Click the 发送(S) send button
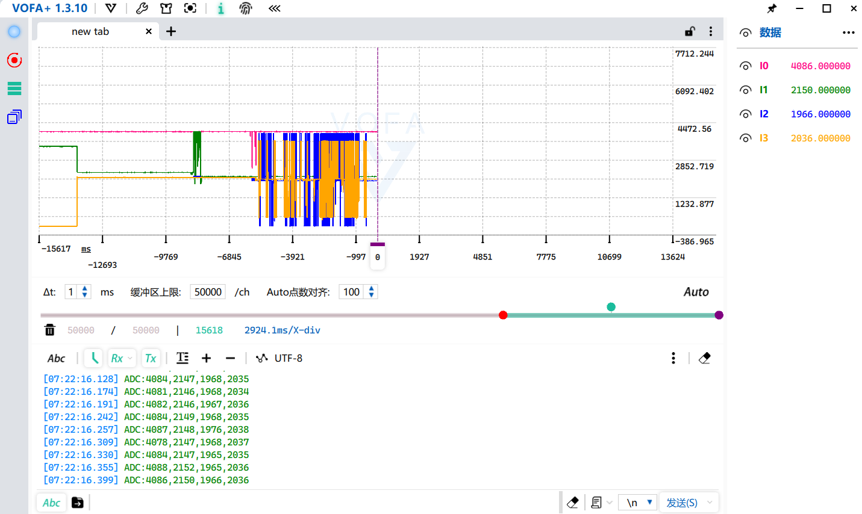862x514 pixels. pos(681,503)
